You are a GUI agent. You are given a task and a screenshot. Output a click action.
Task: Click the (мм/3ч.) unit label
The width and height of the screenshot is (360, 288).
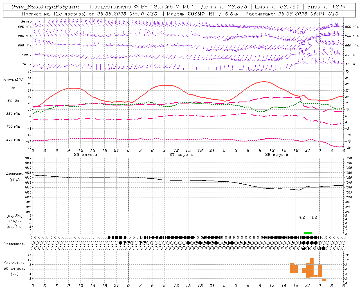click(x=14, y=216)
